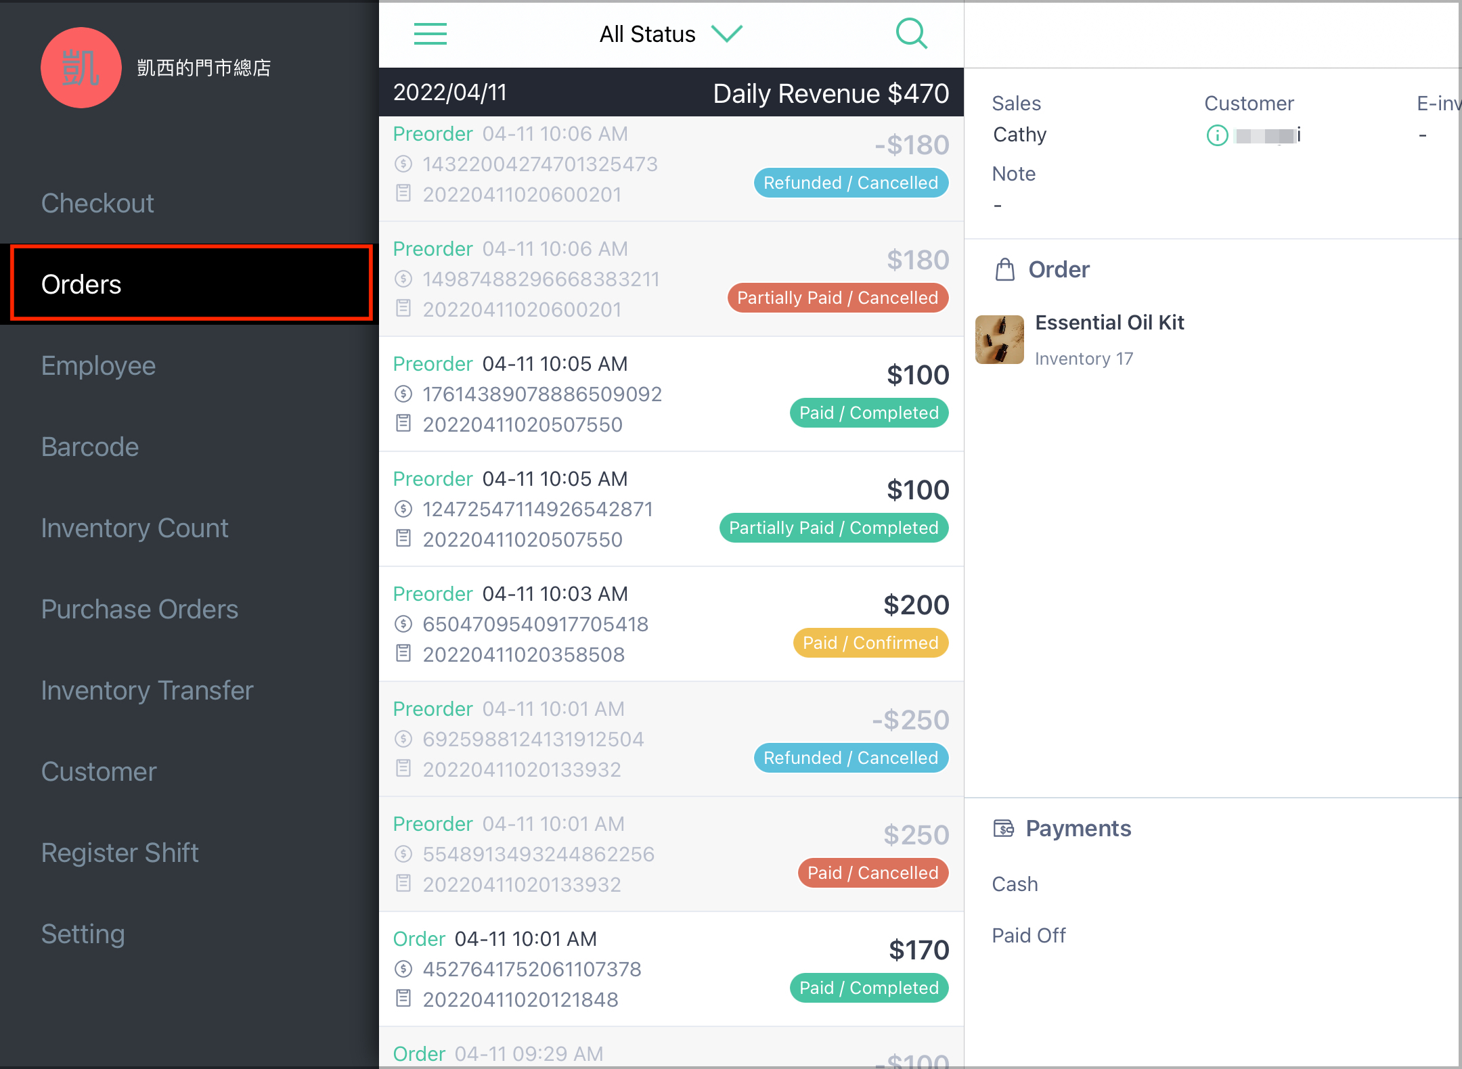Click the customer info icon
1462x1069 pixels.
(1217, 135)
